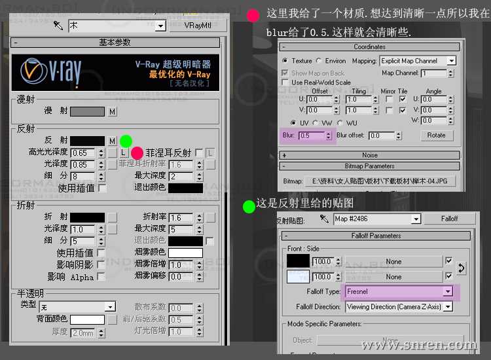
Task: Toggle the second Falloff map slot checkbox
Action: [x=448, y=276]
